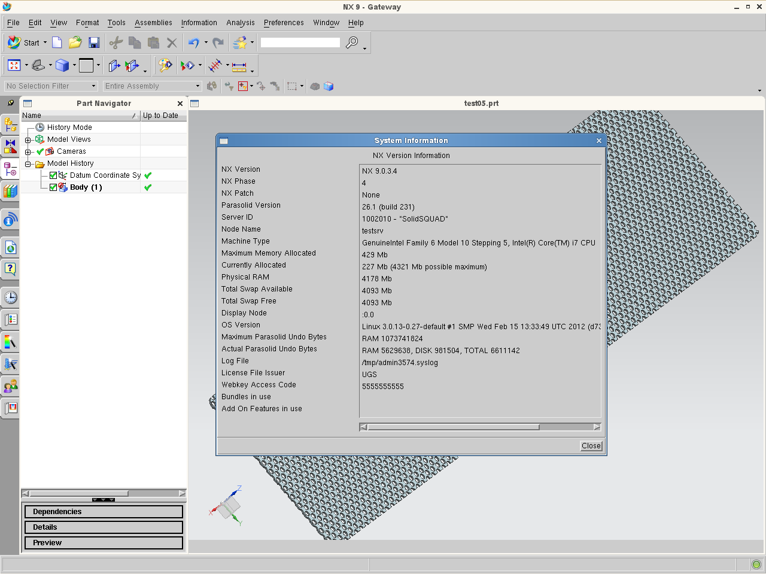Click the Touch Mode star icon
The image size is (766, 574).
[x=239, y=42]
